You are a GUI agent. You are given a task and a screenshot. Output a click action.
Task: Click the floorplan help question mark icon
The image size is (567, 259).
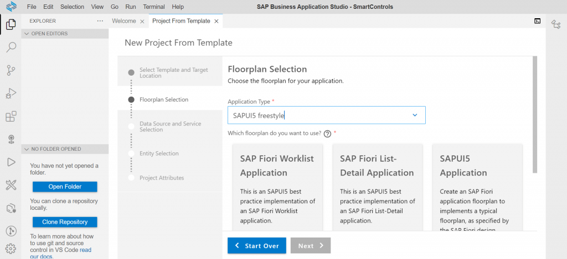328,134
